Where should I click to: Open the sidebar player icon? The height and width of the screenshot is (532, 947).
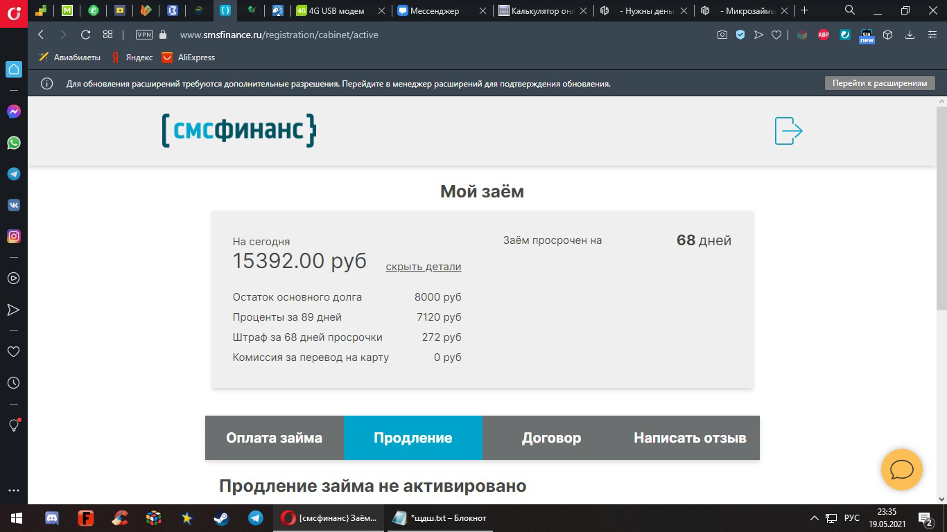tap(13, 278)
